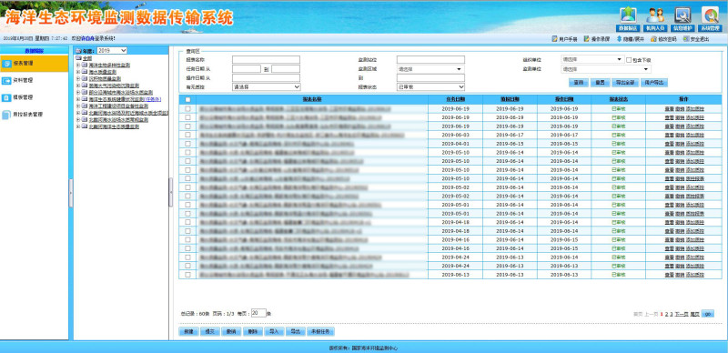Collapse the left sidebar using splitter handle
The image size is (728, 353).
tap(71, 192)
